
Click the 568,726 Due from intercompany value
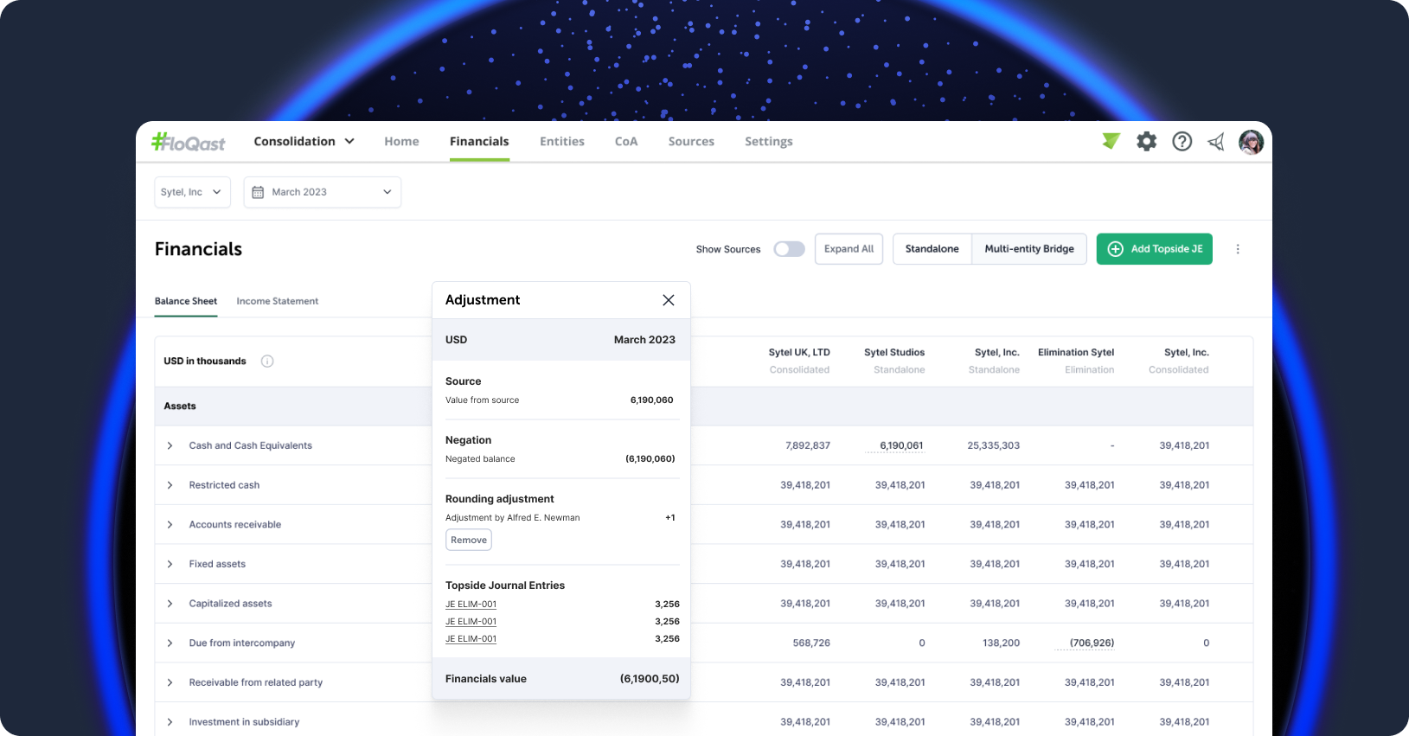[811, 643]
